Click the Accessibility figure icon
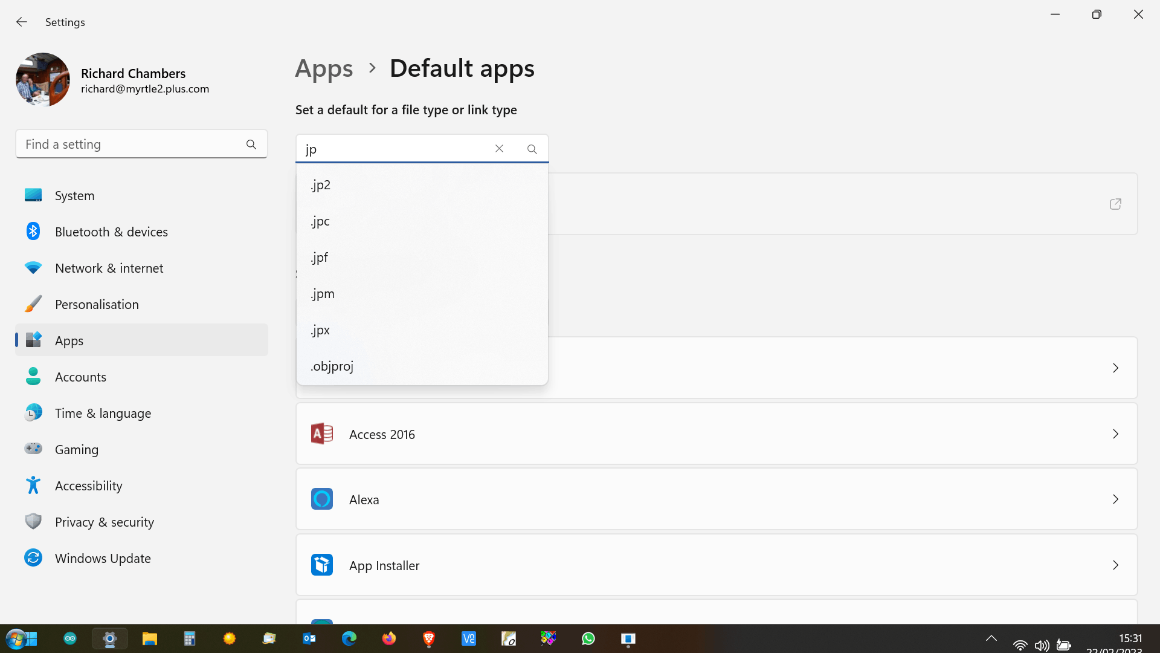Screen dimensions: 1160x653 click(x=33, y=485)
